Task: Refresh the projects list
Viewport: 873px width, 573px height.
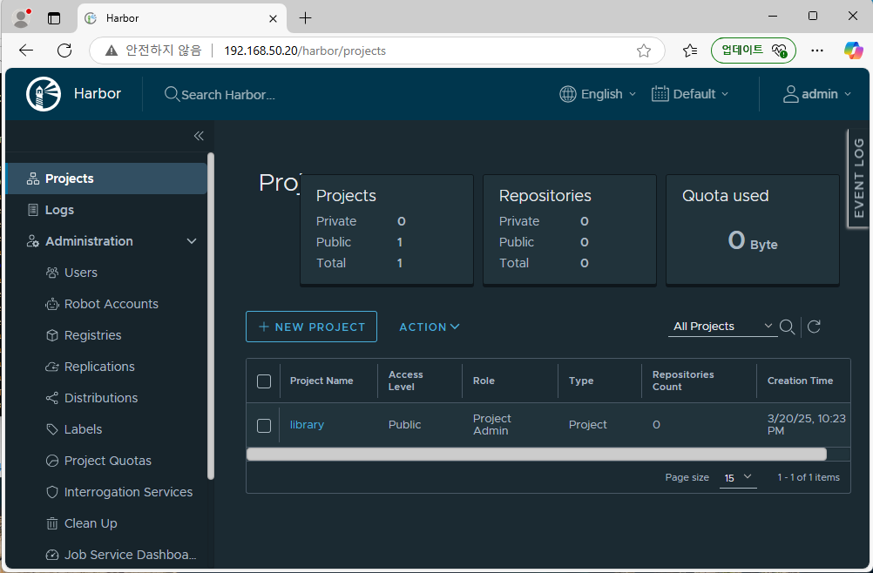Action: pyautogui.click(x=814, y=327)
